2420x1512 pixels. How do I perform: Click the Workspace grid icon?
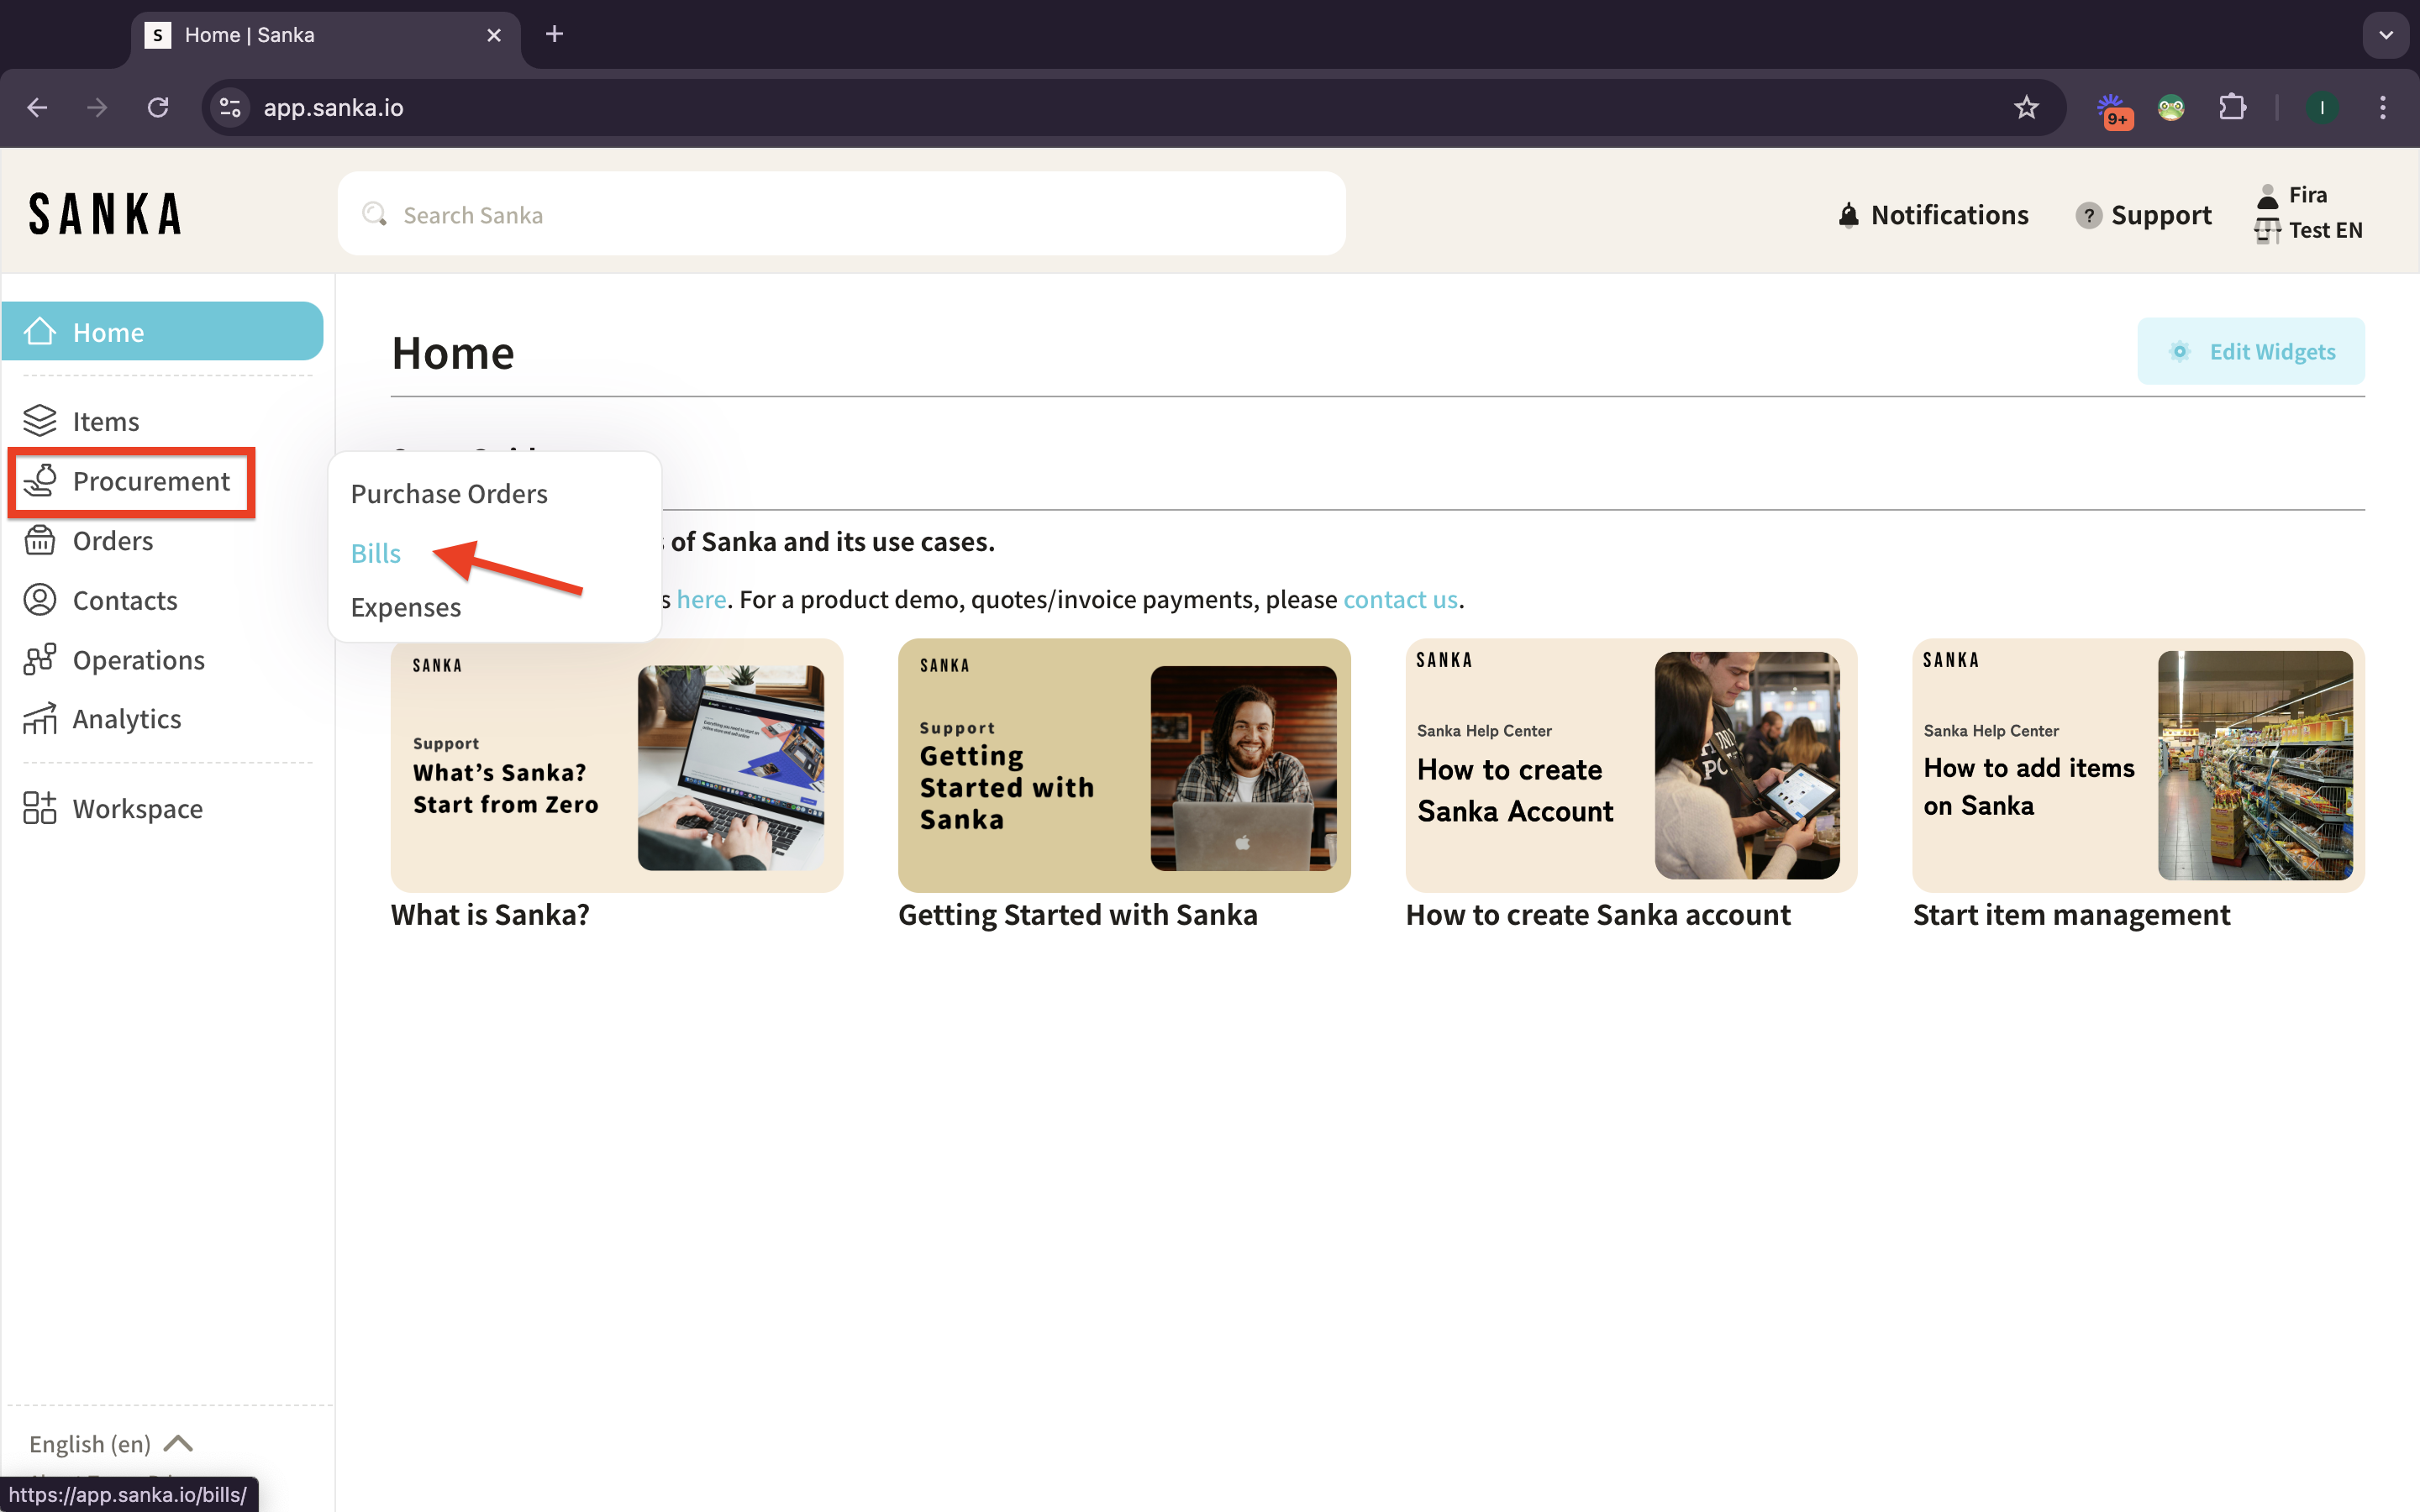[x=40, y=808]
